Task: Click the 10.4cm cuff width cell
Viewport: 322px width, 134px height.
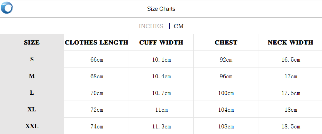Action: coord(161,77)
